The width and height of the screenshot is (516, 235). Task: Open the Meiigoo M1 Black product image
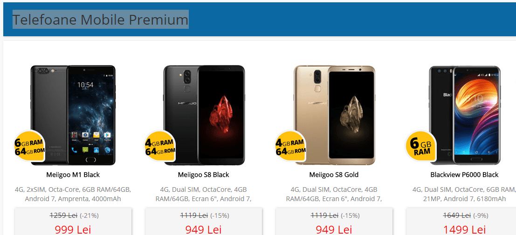(x=73, y=115)
